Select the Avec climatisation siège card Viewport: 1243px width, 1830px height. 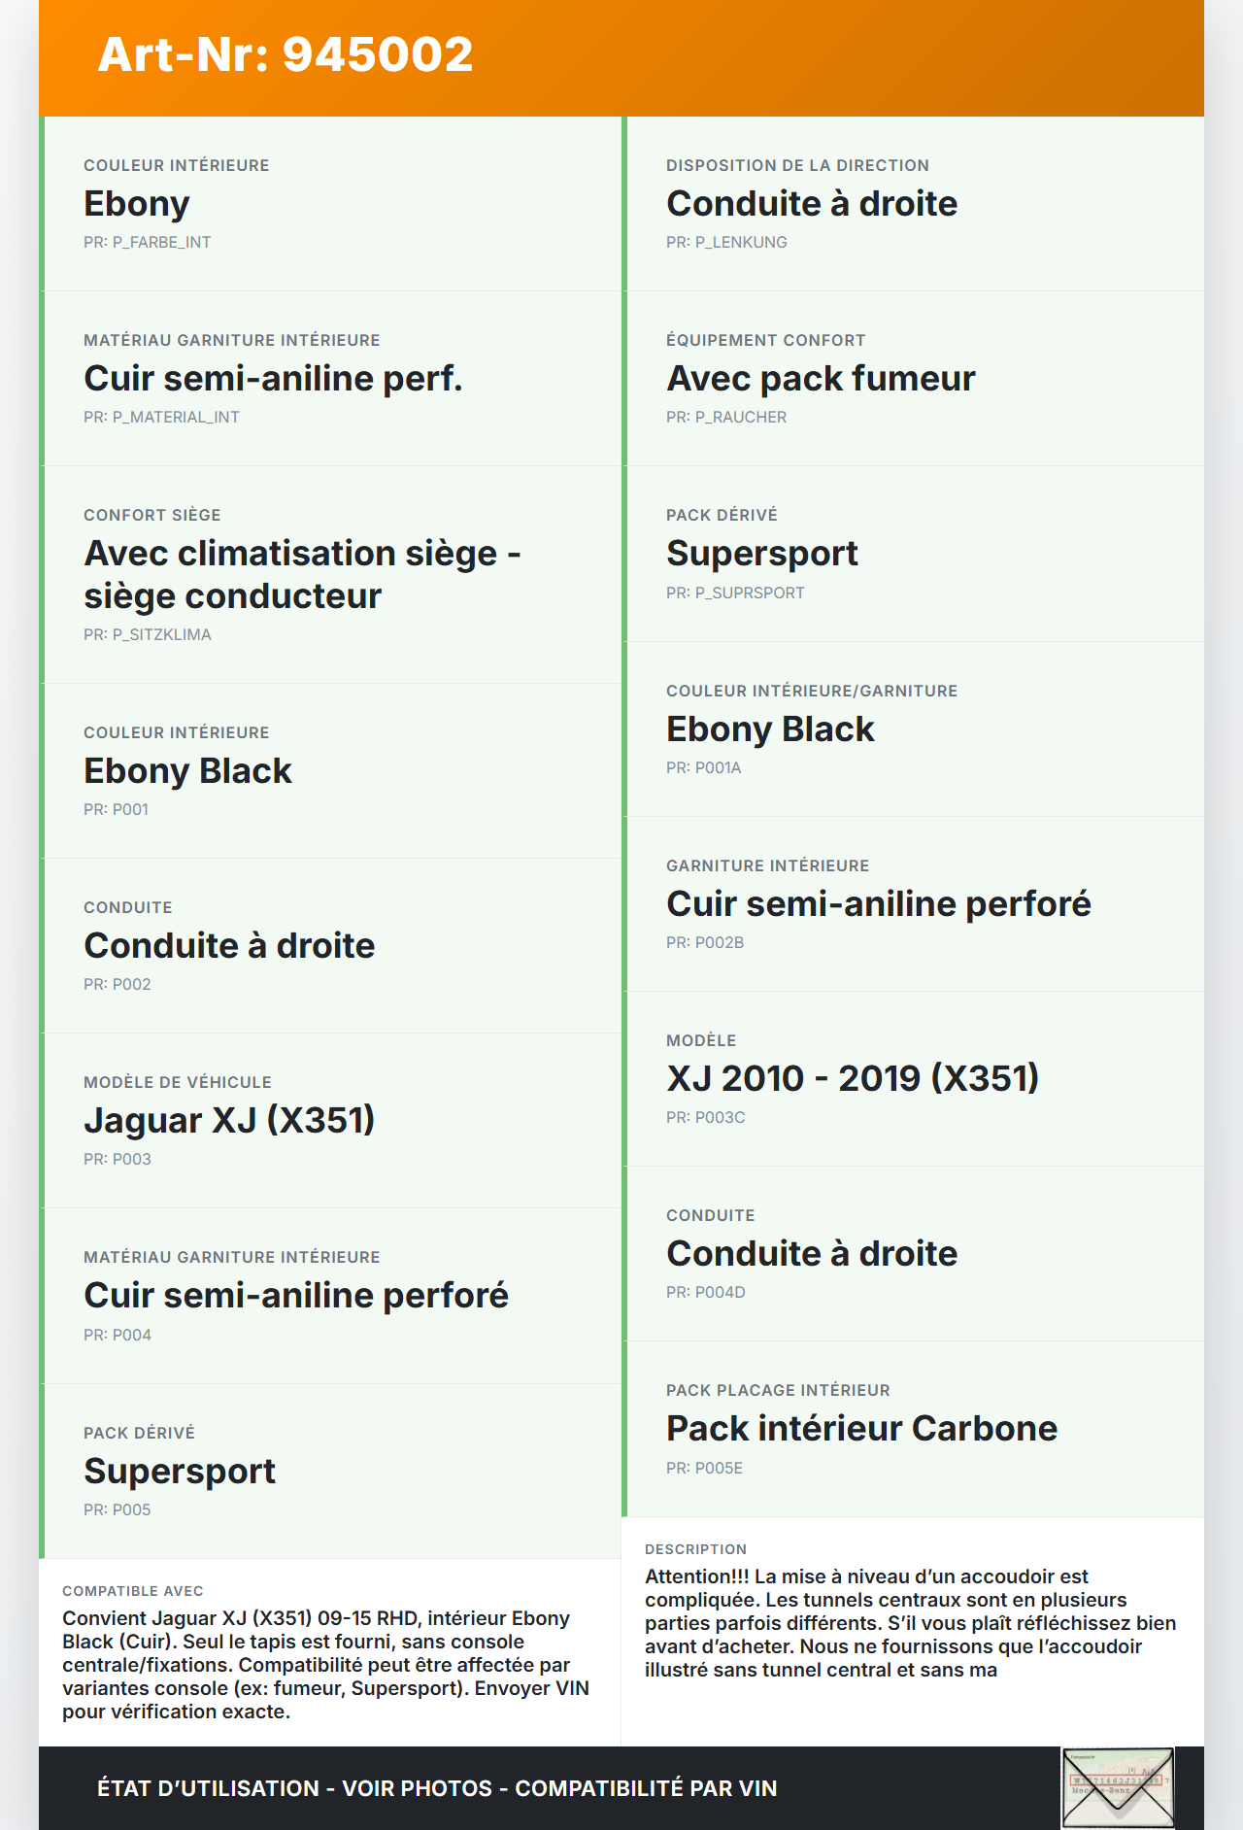tap(330, 574)
